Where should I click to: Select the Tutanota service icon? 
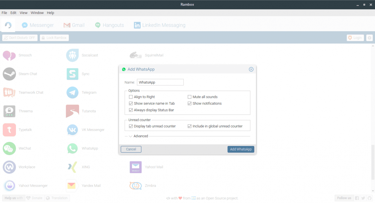click(x=72, y=111)
